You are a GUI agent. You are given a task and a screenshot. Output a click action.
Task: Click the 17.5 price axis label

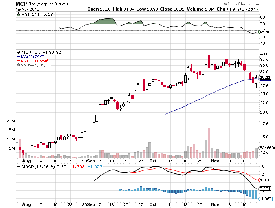(264, 124)
